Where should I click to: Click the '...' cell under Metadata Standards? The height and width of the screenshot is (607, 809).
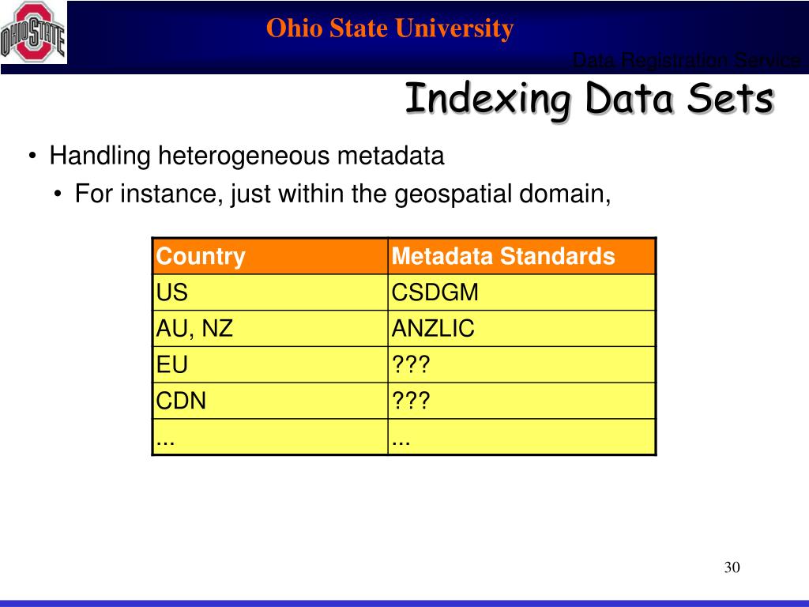coord(521,436)
